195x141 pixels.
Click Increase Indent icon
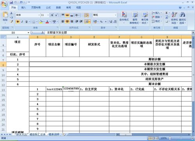click(x=81, y=21)
